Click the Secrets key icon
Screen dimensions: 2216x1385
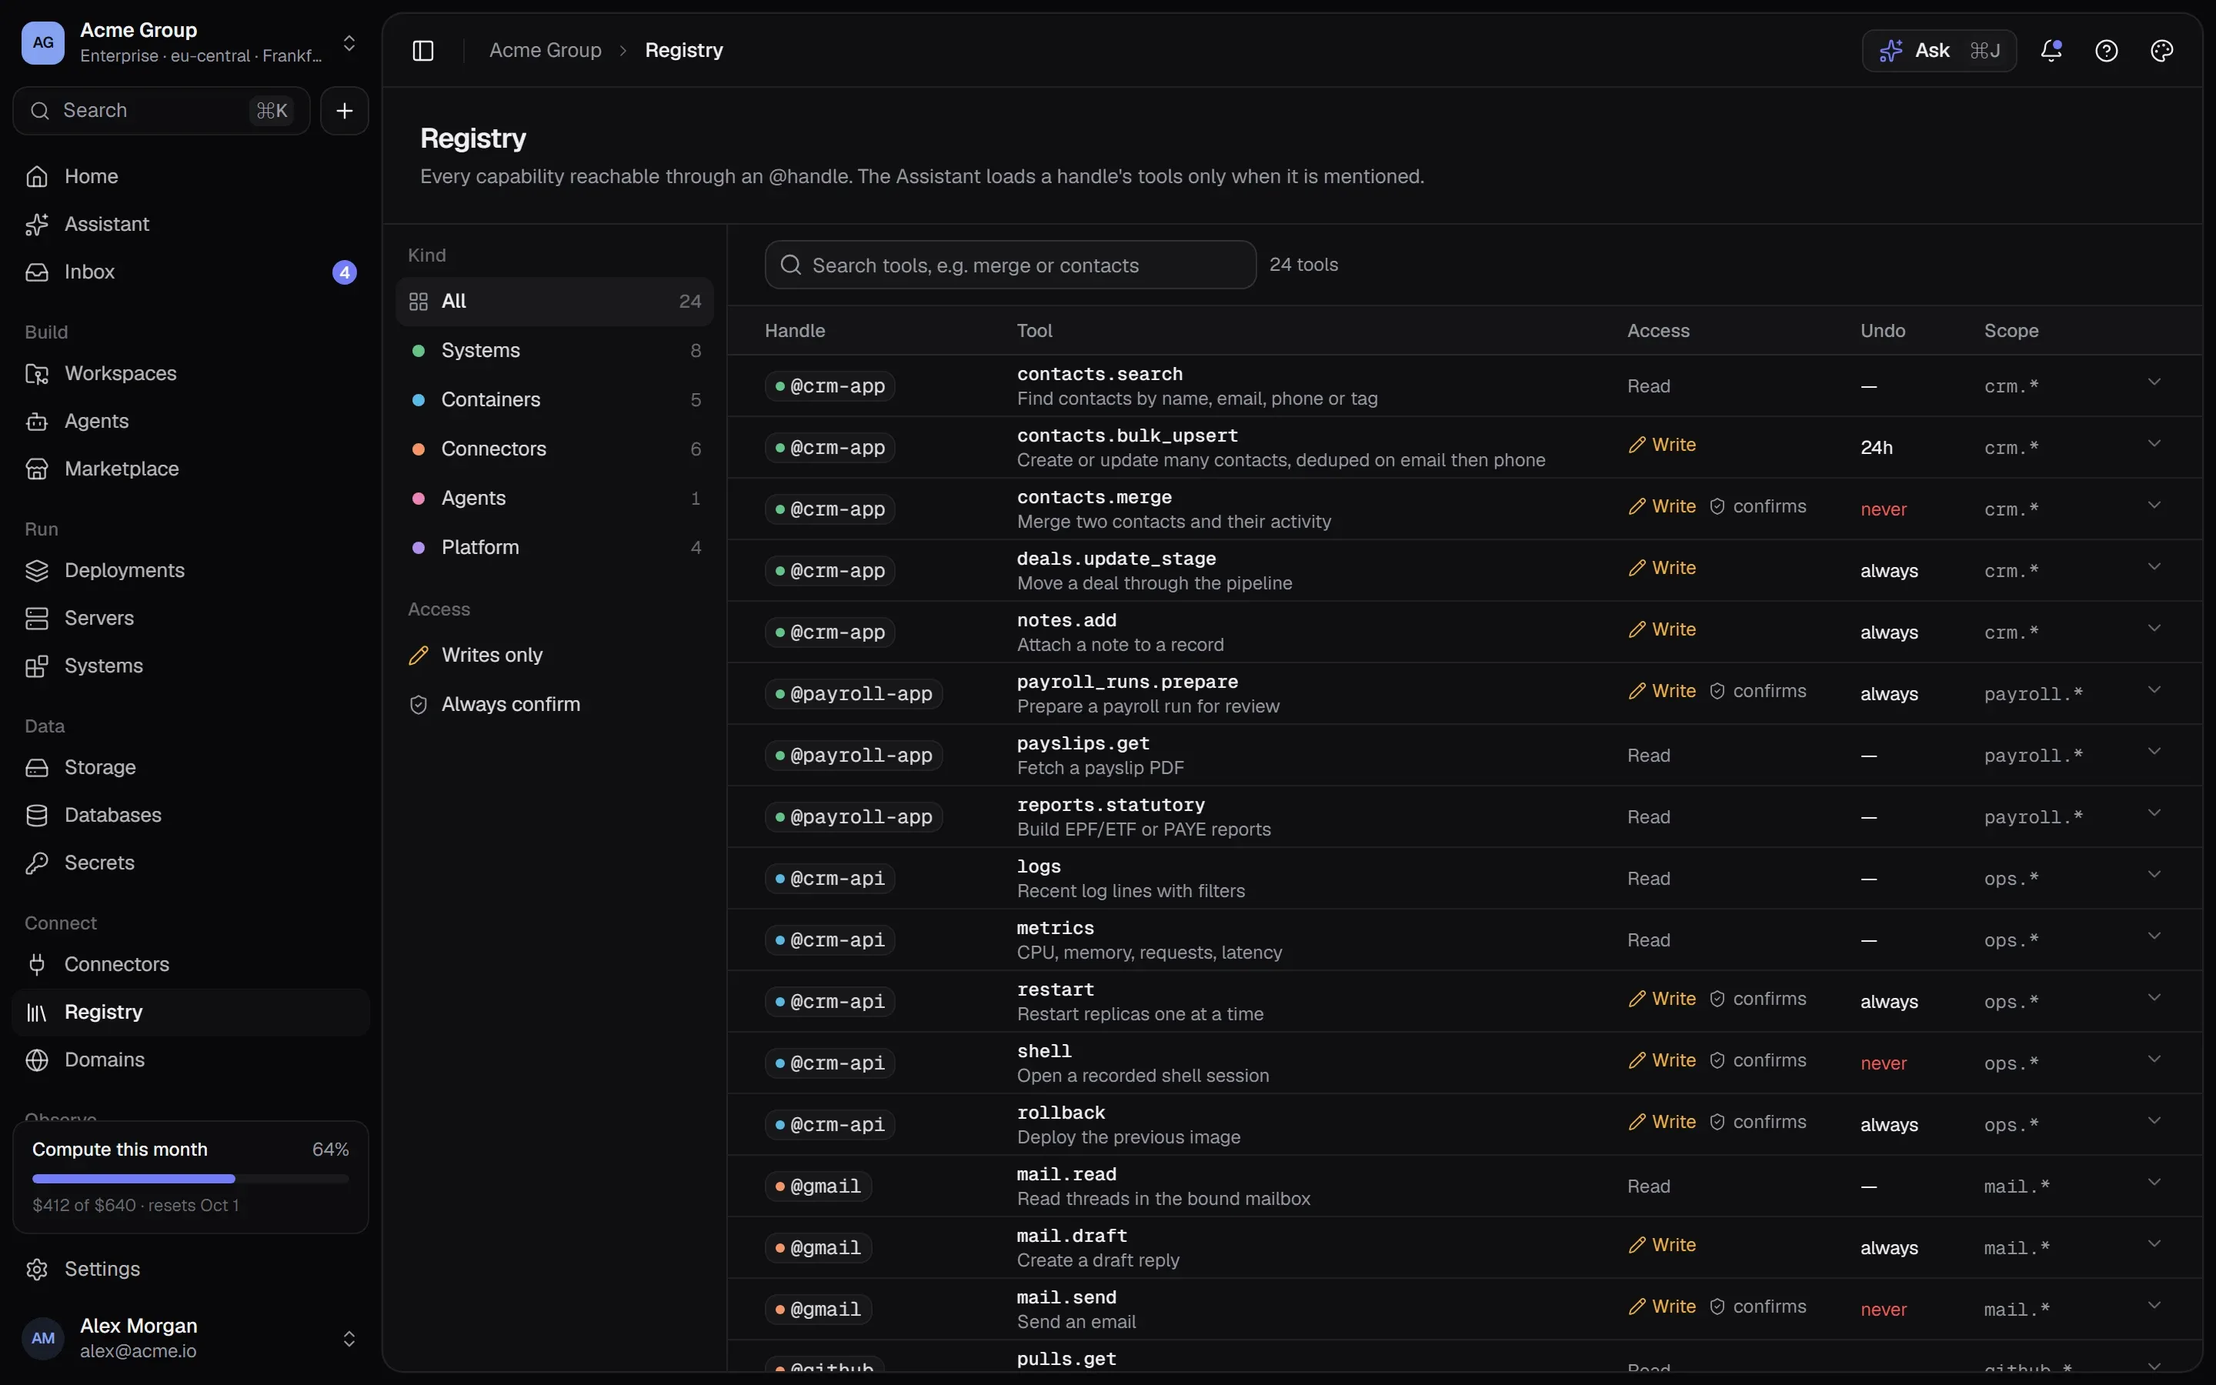pos(37,863)
